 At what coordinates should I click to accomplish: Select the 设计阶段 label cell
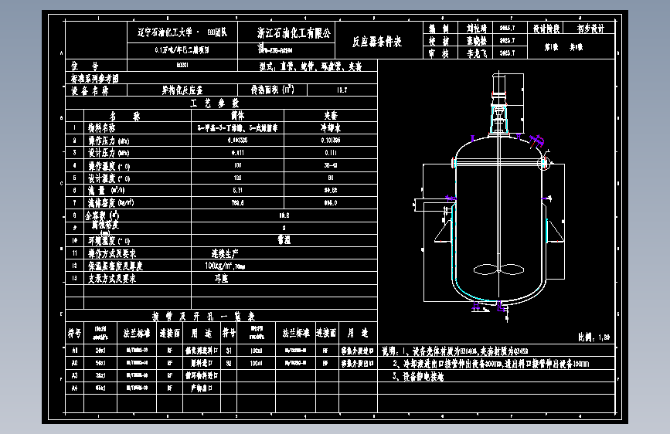pyautogui.click(x=546, y=29)
